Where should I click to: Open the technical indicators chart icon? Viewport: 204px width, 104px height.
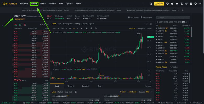pos(87,28)
